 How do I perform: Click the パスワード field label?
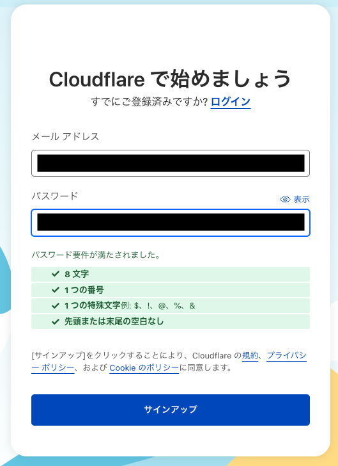click(x=54, y=196)
